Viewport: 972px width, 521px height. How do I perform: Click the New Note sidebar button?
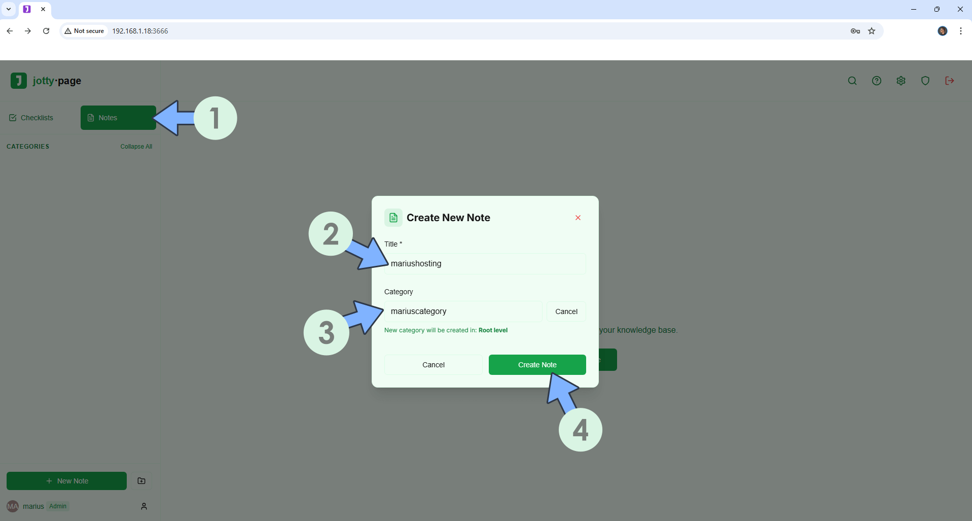click(x=66, y=481)
